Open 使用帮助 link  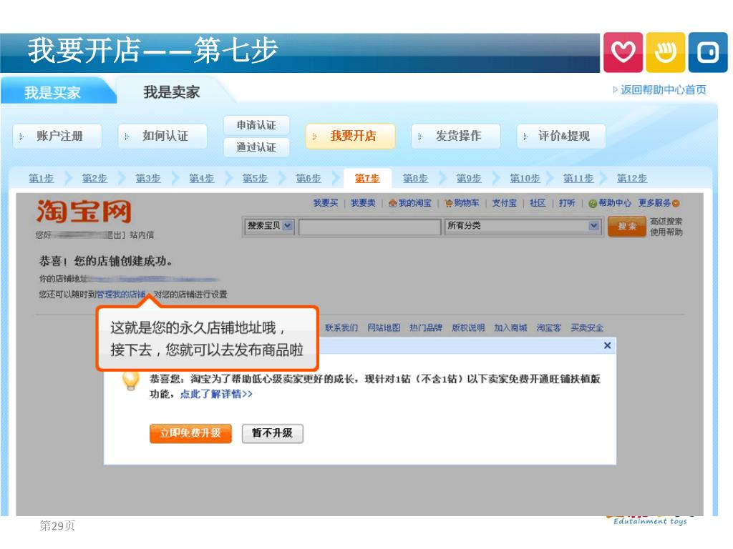tap(666, 232)
